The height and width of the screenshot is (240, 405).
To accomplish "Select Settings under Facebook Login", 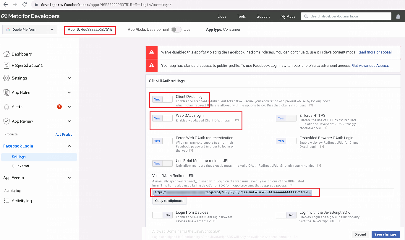I will pos(39,157).
